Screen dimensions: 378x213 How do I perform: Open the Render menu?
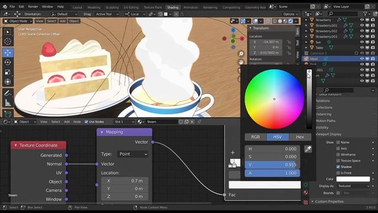point(33,7)
